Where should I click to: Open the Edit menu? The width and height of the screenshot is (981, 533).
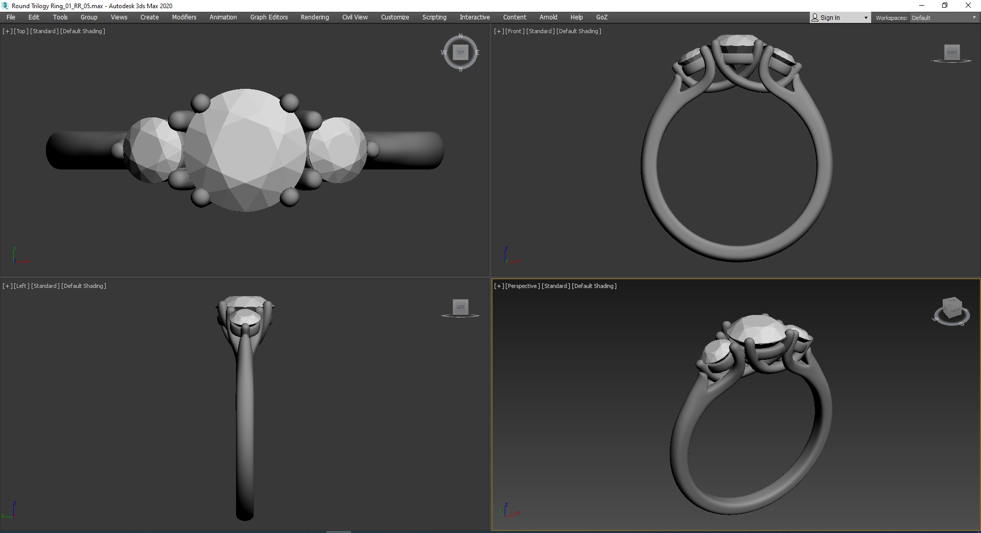[x=34, y=17]
